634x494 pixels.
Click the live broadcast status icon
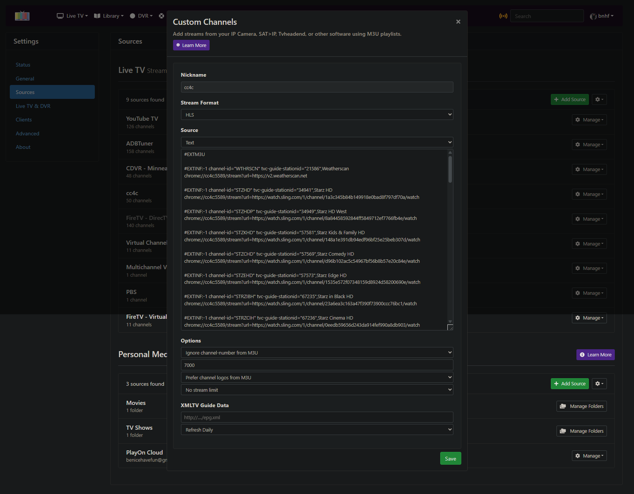point(503,16)
